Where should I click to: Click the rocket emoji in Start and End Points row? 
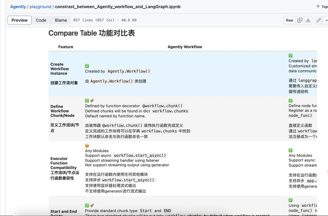click(92, 205)
